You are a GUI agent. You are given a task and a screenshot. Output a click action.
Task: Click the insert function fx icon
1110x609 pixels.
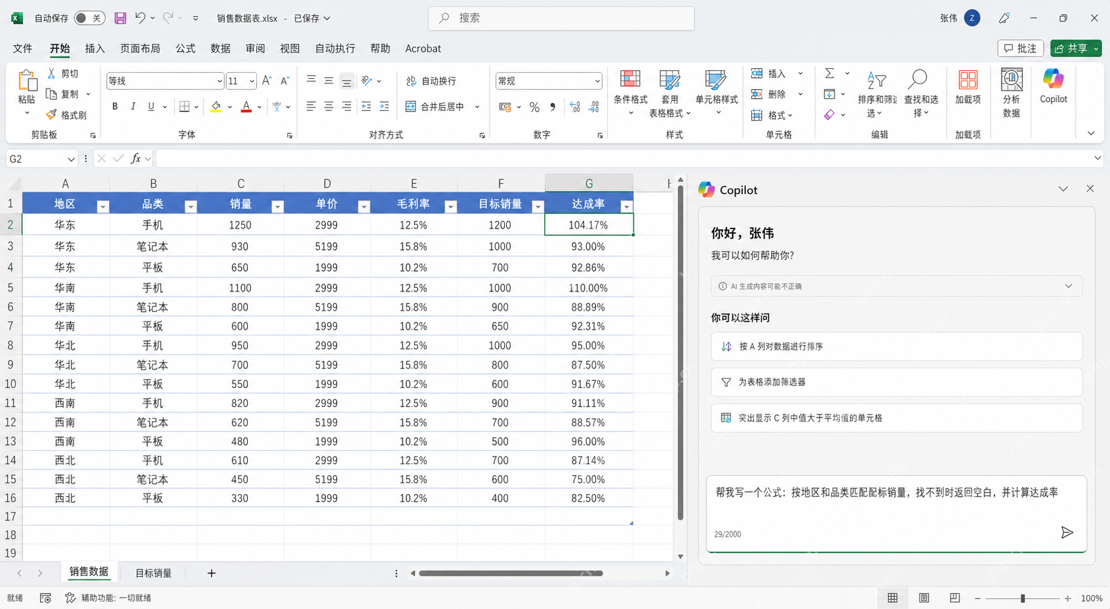click(136, 159)
